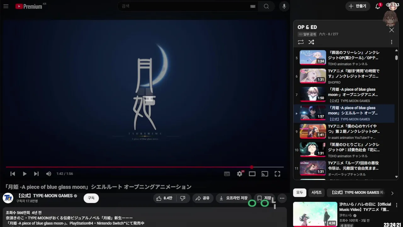Image resolution: width=403 pixels, height=227 pixels.
Task: Open the hamburger guide menu
Action: point(6,6)
